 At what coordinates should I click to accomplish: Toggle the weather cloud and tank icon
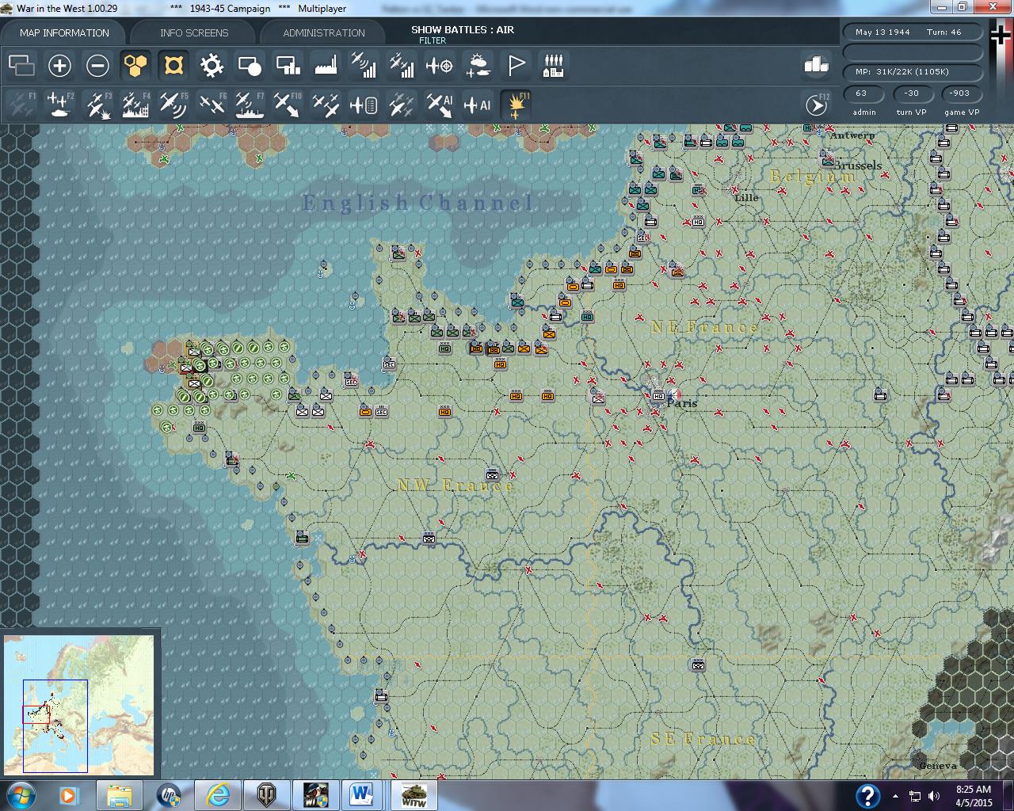(478, 65)
